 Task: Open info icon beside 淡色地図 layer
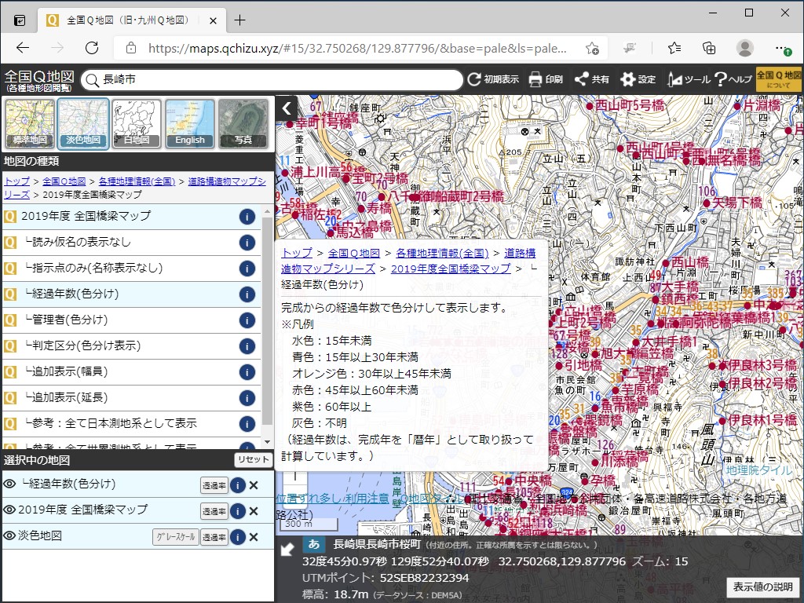238,535
